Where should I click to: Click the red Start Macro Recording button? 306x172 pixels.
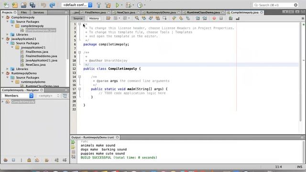click(x=214, y=18)
